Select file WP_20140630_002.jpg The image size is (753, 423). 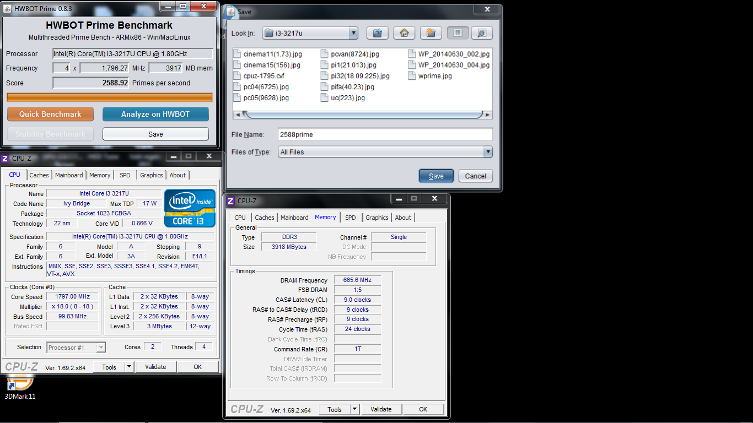pos(449,54)
